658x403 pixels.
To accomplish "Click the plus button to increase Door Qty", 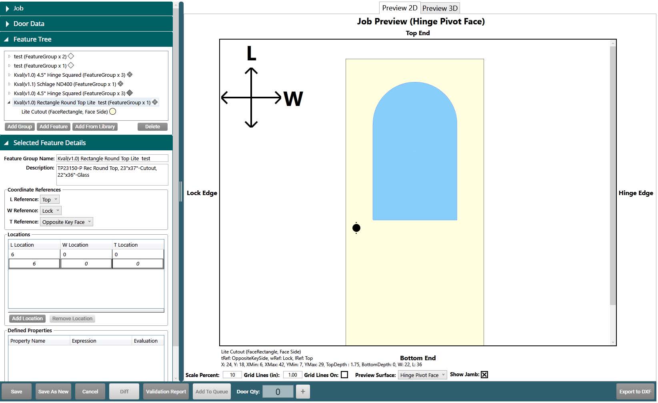I will 303,391.
